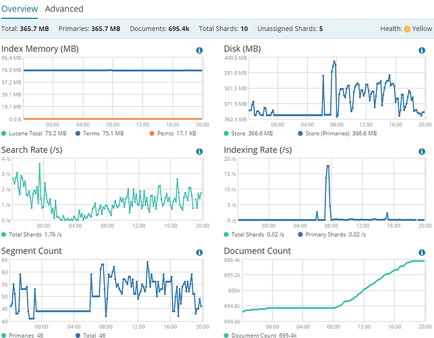Select the Total Shards: 10 summary value
The image size is (434, 338).
pyautogui.click(x=223, y=29)
